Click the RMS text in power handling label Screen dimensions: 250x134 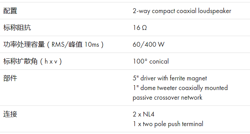pyautogui.click(x=58, y=45)
